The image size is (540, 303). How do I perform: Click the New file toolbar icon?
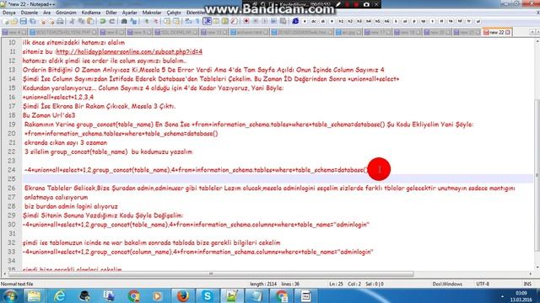[x=6, y=21]
